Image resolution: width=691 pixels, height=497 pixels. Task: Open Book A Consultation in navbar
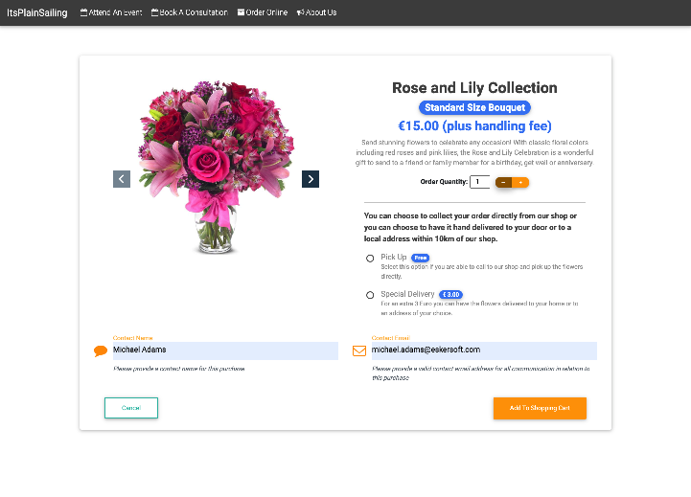point(190,12)
